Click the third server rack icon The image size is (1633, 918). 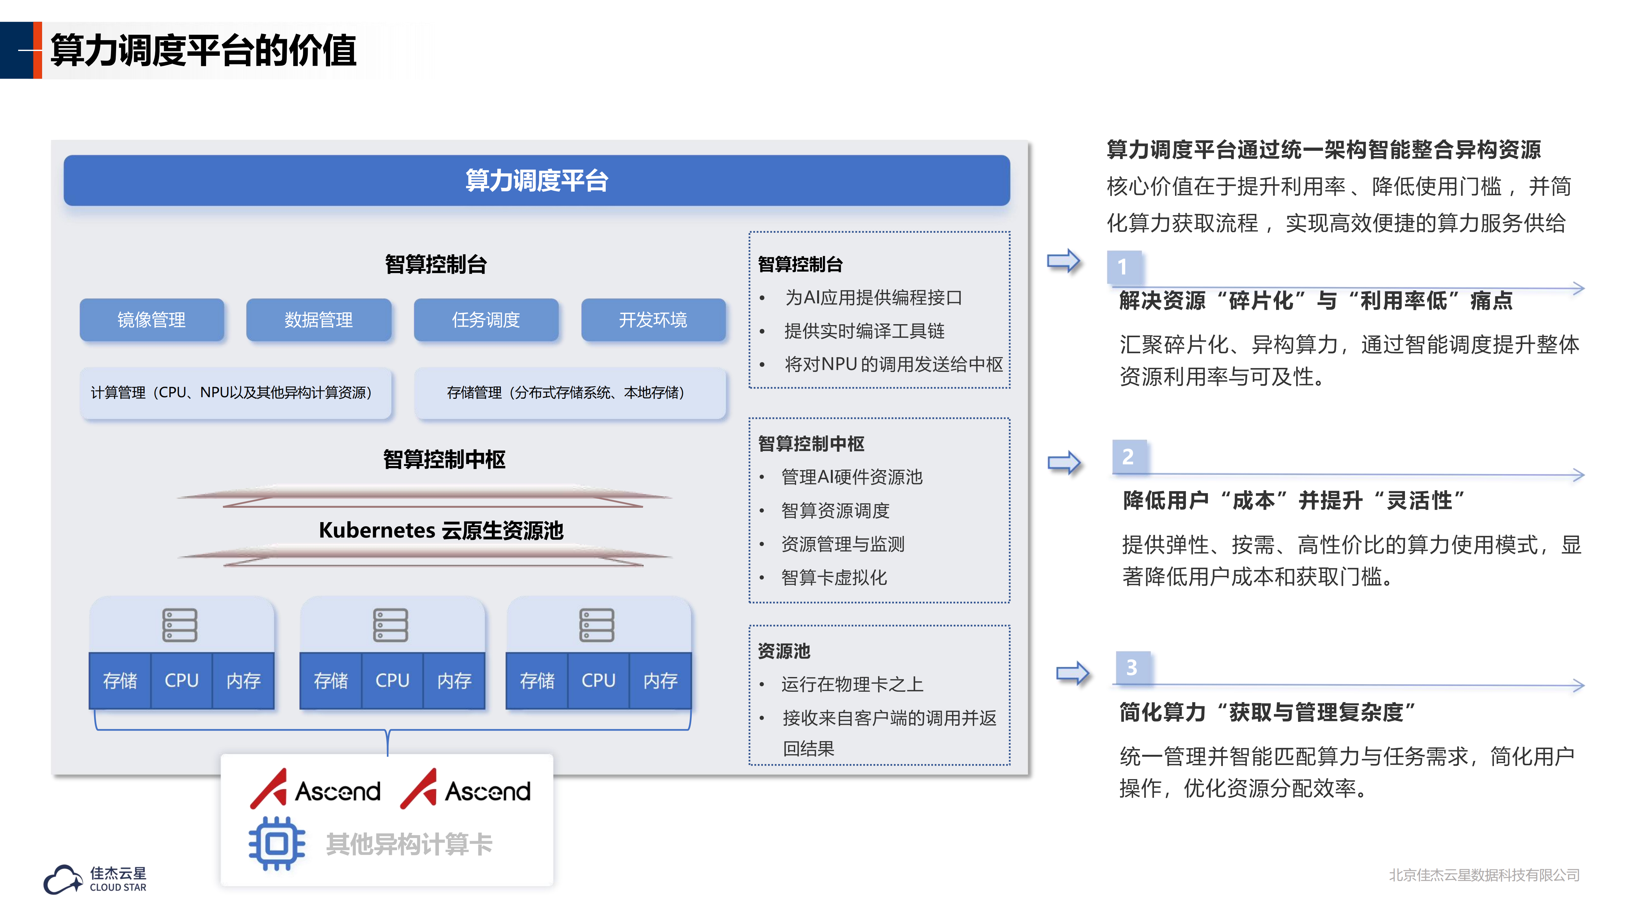point(597,625)
